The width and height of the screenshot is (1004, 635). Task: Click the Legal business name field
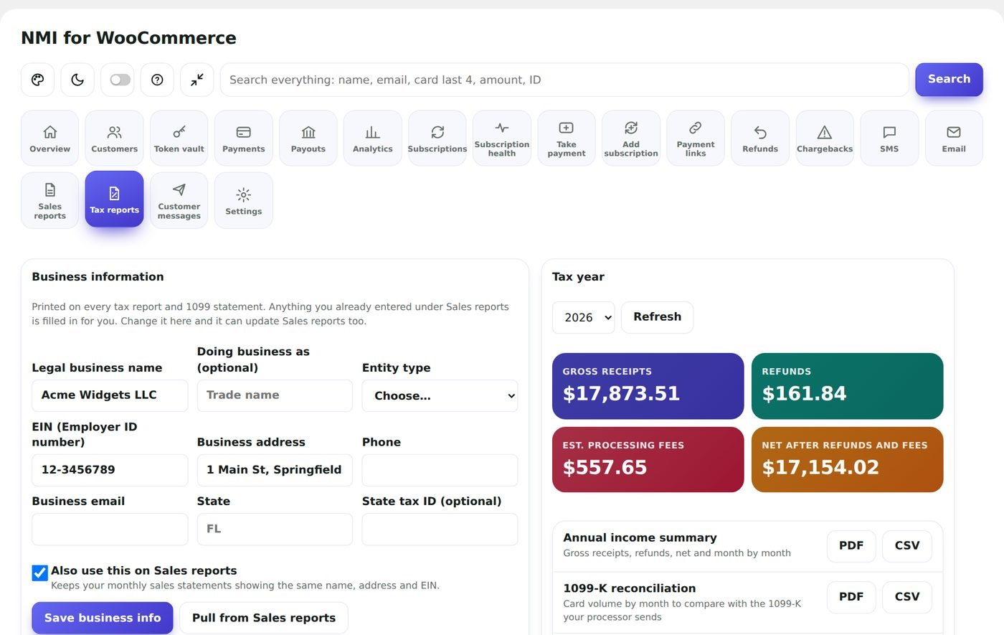(x=110, y=395)
